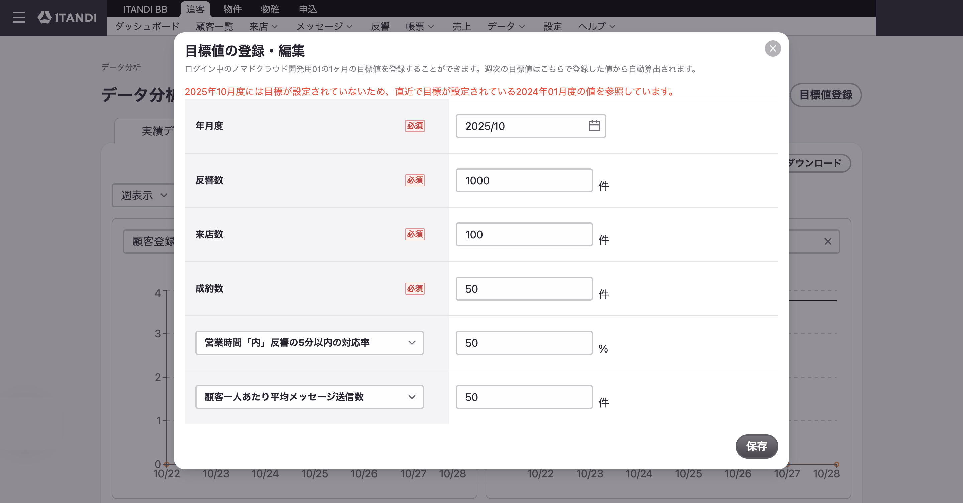Expand the 帳票 menu
Viewport: 963px width, 503px height.
(x=420, y=26)
